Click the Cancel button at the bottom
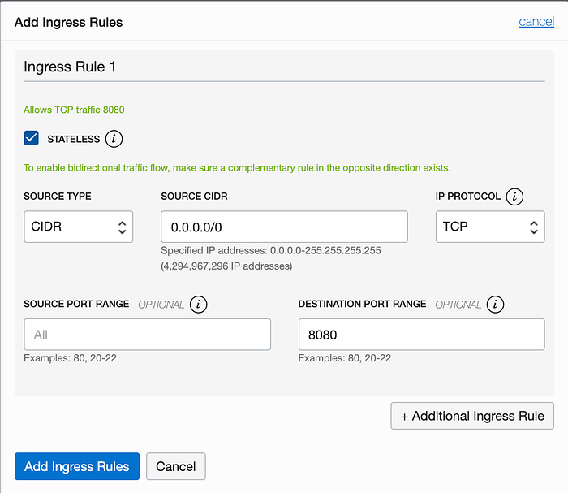Image resolution: width=568 pixels, height=493 pixels. [x=176, y=466]
